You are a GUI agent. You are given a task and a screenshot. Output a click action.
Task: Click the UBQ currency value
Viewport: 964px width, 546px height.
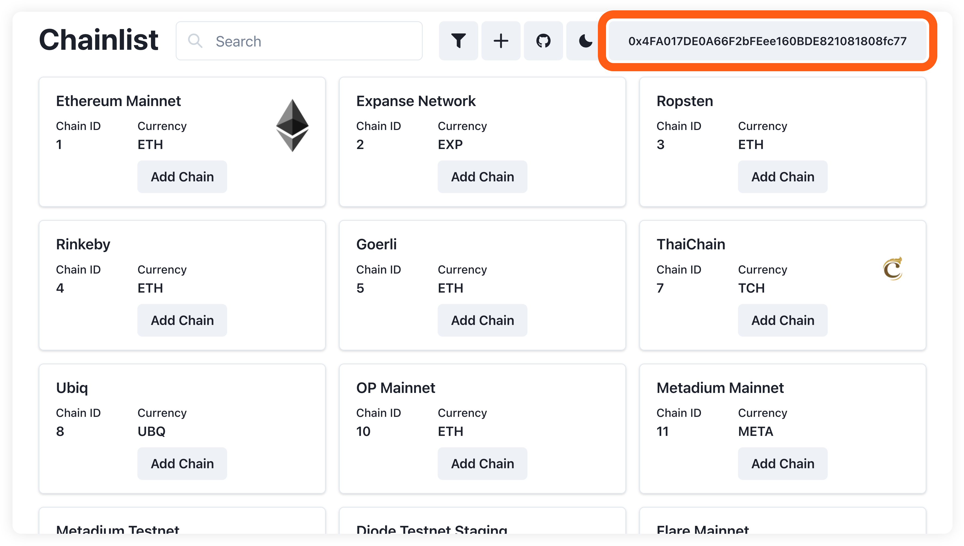click(152, 431)
